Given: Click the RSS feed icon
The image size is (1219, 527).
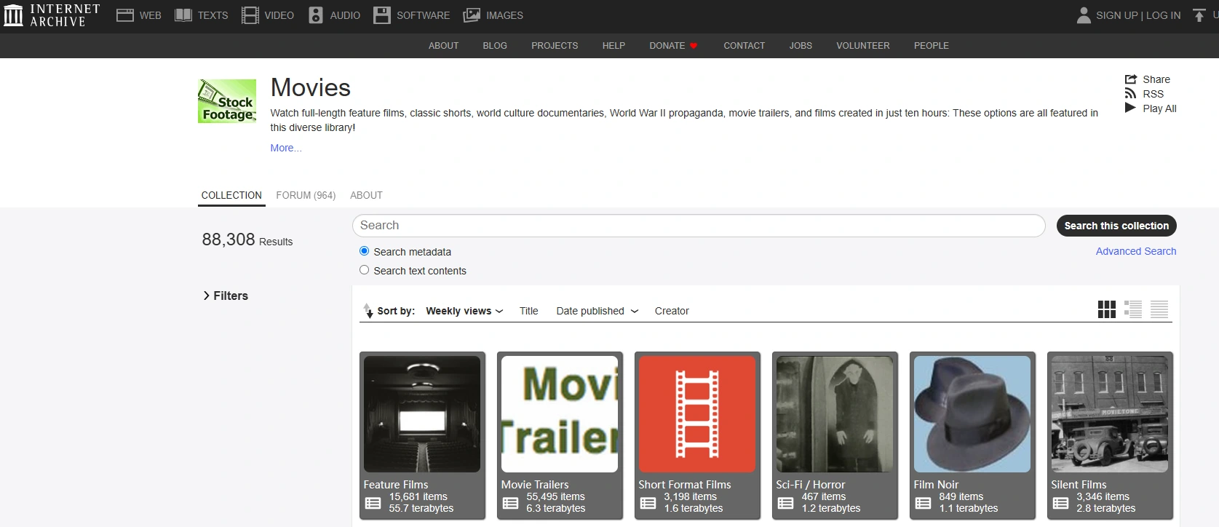Looking at the screenshot, I should click(x=1130, y=94).
